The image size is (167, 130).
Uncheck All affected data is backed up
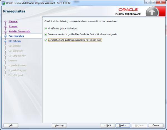pyautogui.click(x=46, y=29)
